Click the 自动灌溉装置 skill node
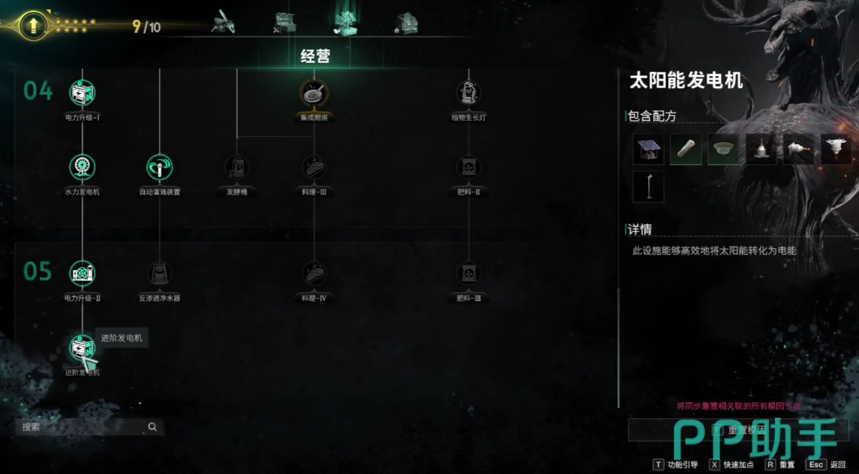 pyautogui.click(x=159, y=168)
